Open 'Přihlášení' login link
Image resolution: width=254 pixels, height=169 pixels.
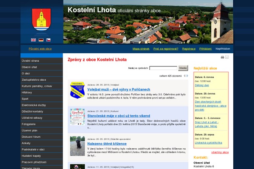coord(205,49)
